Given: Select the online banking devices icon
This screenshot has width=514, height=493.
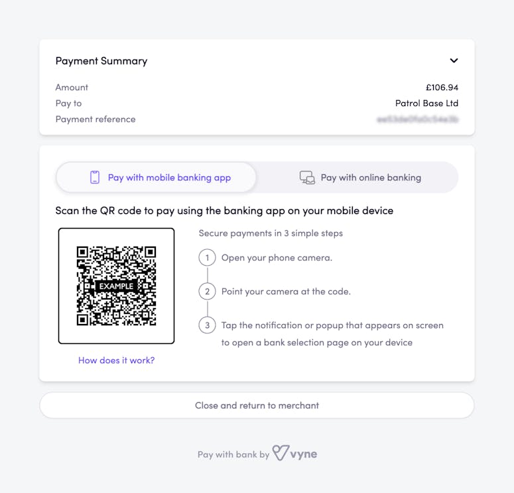Looking at the screenshot, I should [x=307, y=178].
